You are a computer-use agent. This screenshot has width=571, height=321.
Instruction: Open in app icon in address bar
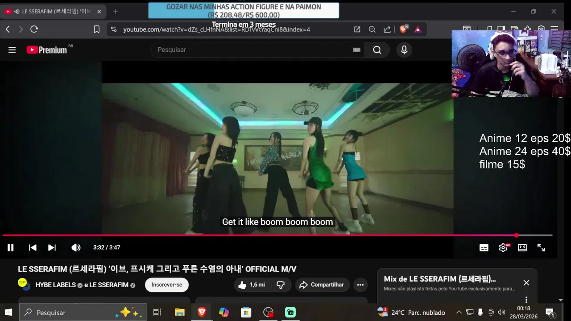[x=357, y=29]
